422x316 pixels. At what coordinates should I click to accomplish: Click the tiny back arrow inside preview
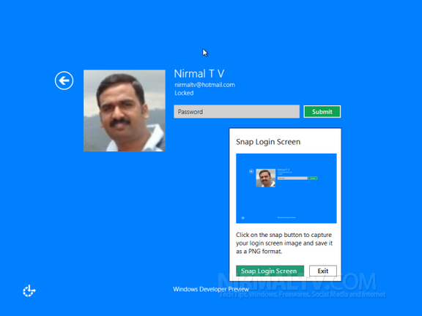[x=251, y=171]
